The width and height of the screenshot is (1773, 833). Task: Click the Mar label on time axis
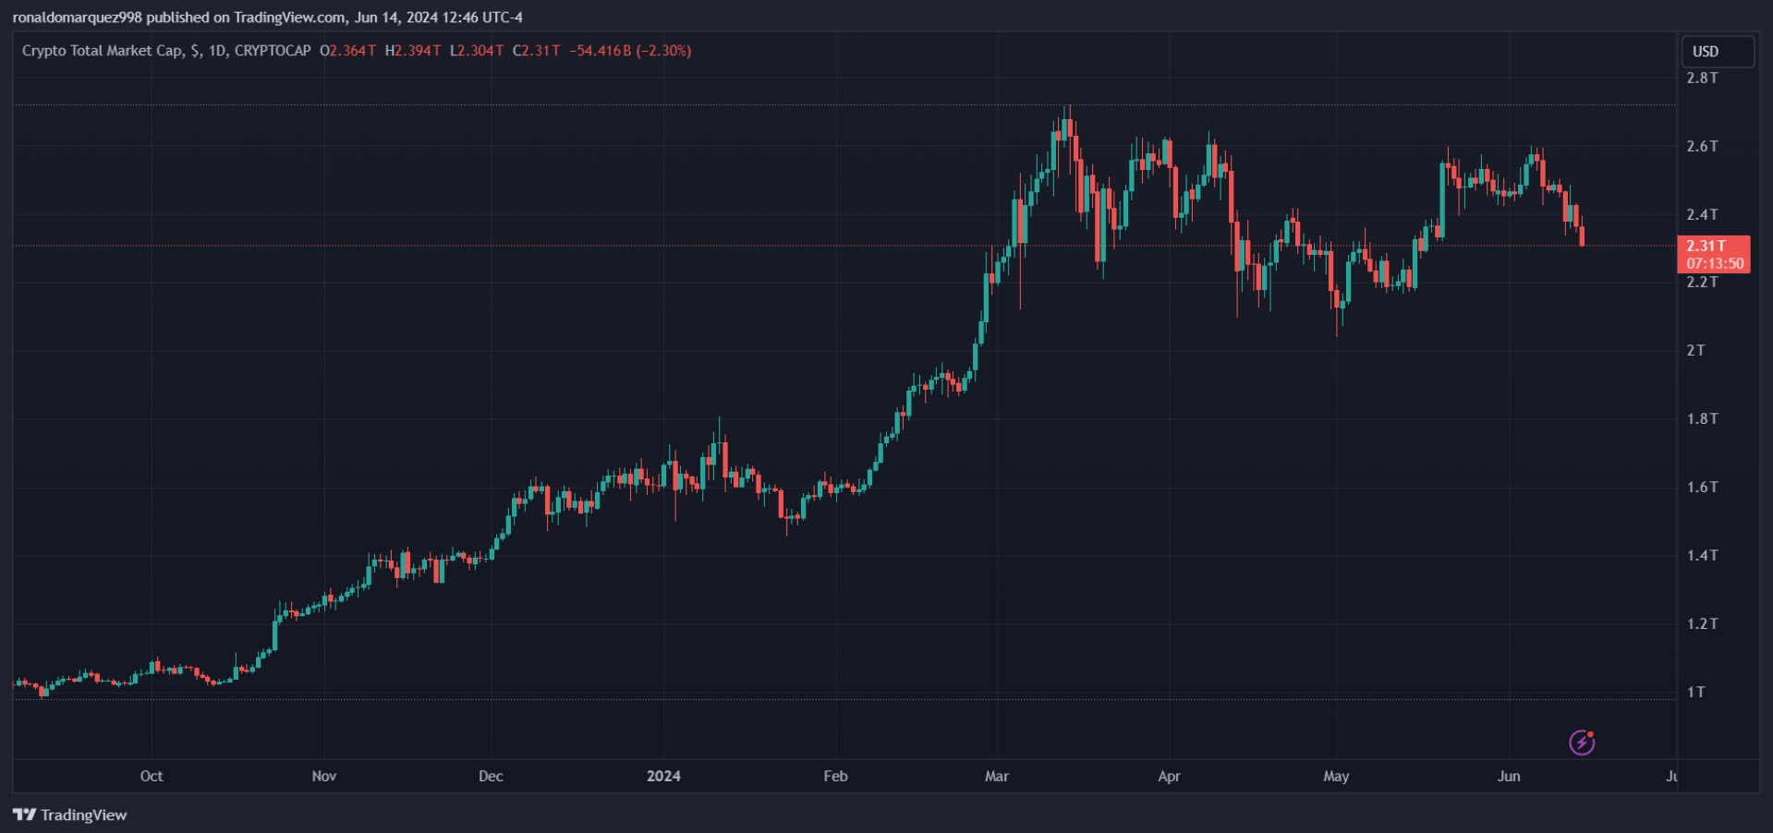click(997, 776)
